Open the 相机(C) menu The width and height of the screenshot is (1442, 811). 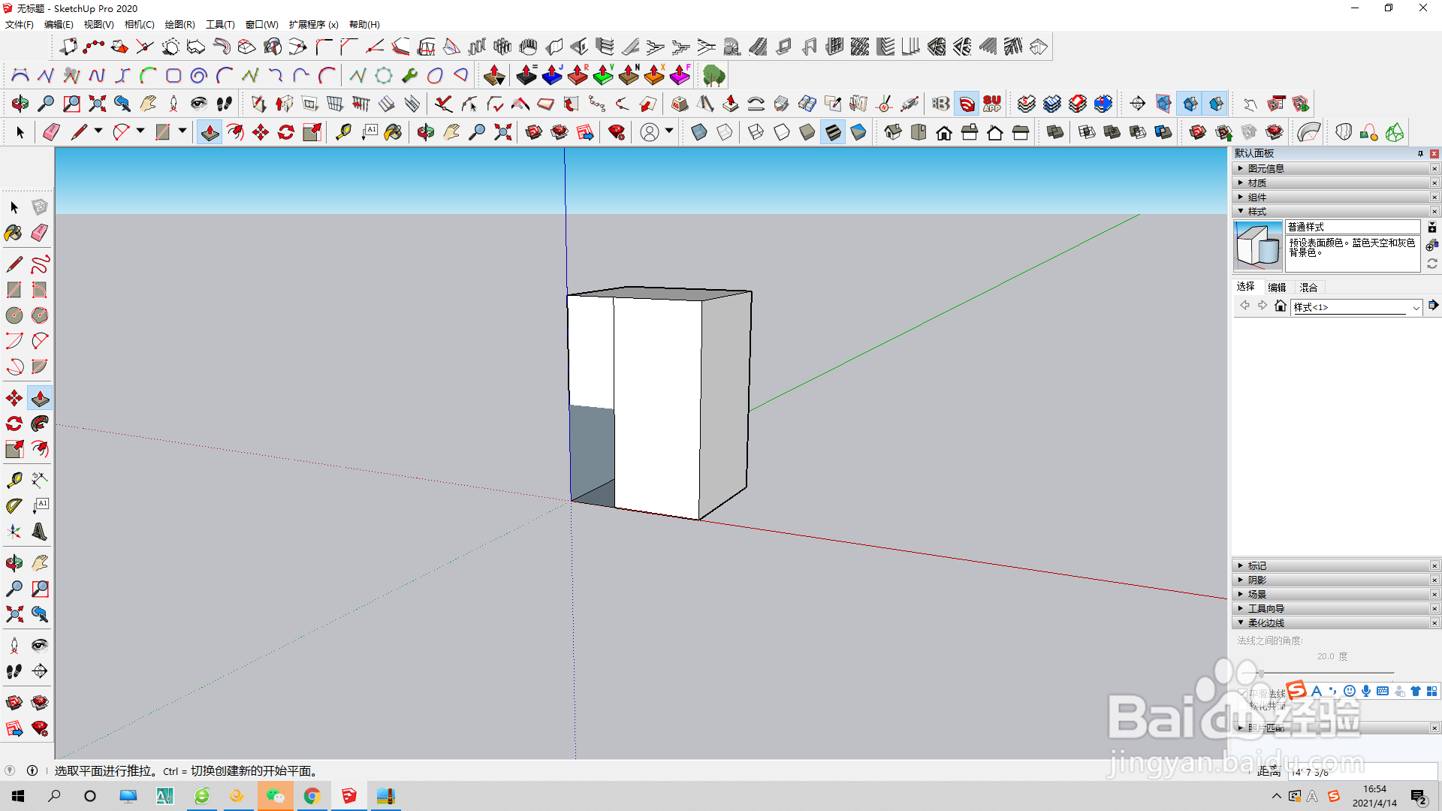(x=139, y=24)
